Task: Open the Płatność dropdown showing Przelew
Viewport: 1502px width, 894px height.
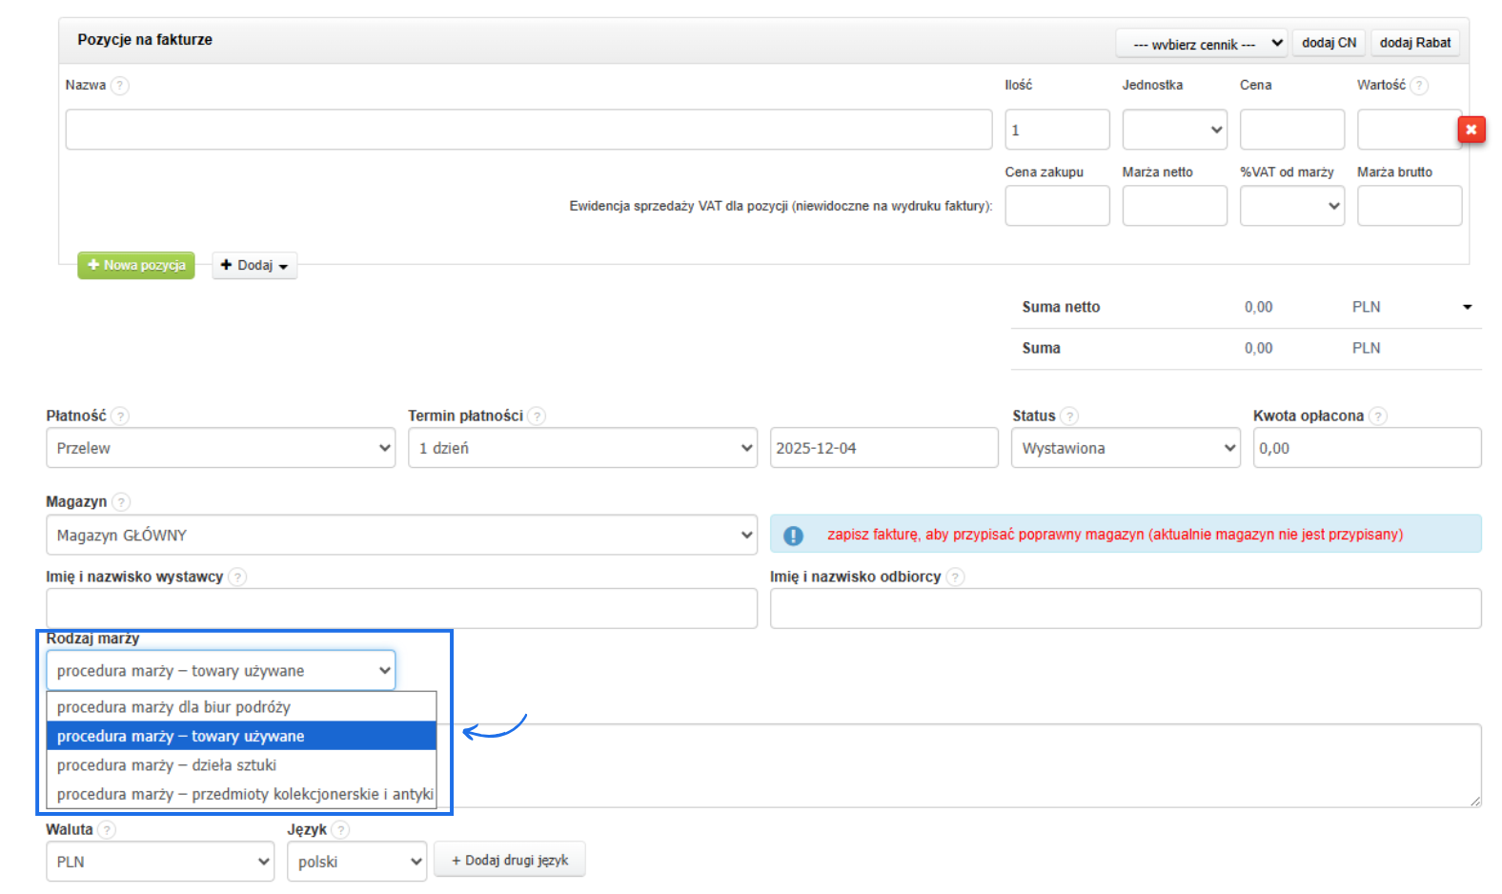Action: 220,448
